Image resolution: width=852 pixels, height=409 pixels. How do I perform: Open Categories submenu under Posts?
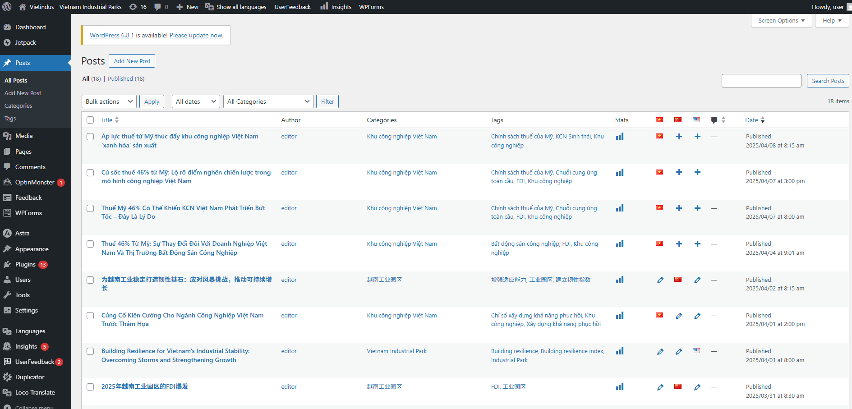(18, 106)
